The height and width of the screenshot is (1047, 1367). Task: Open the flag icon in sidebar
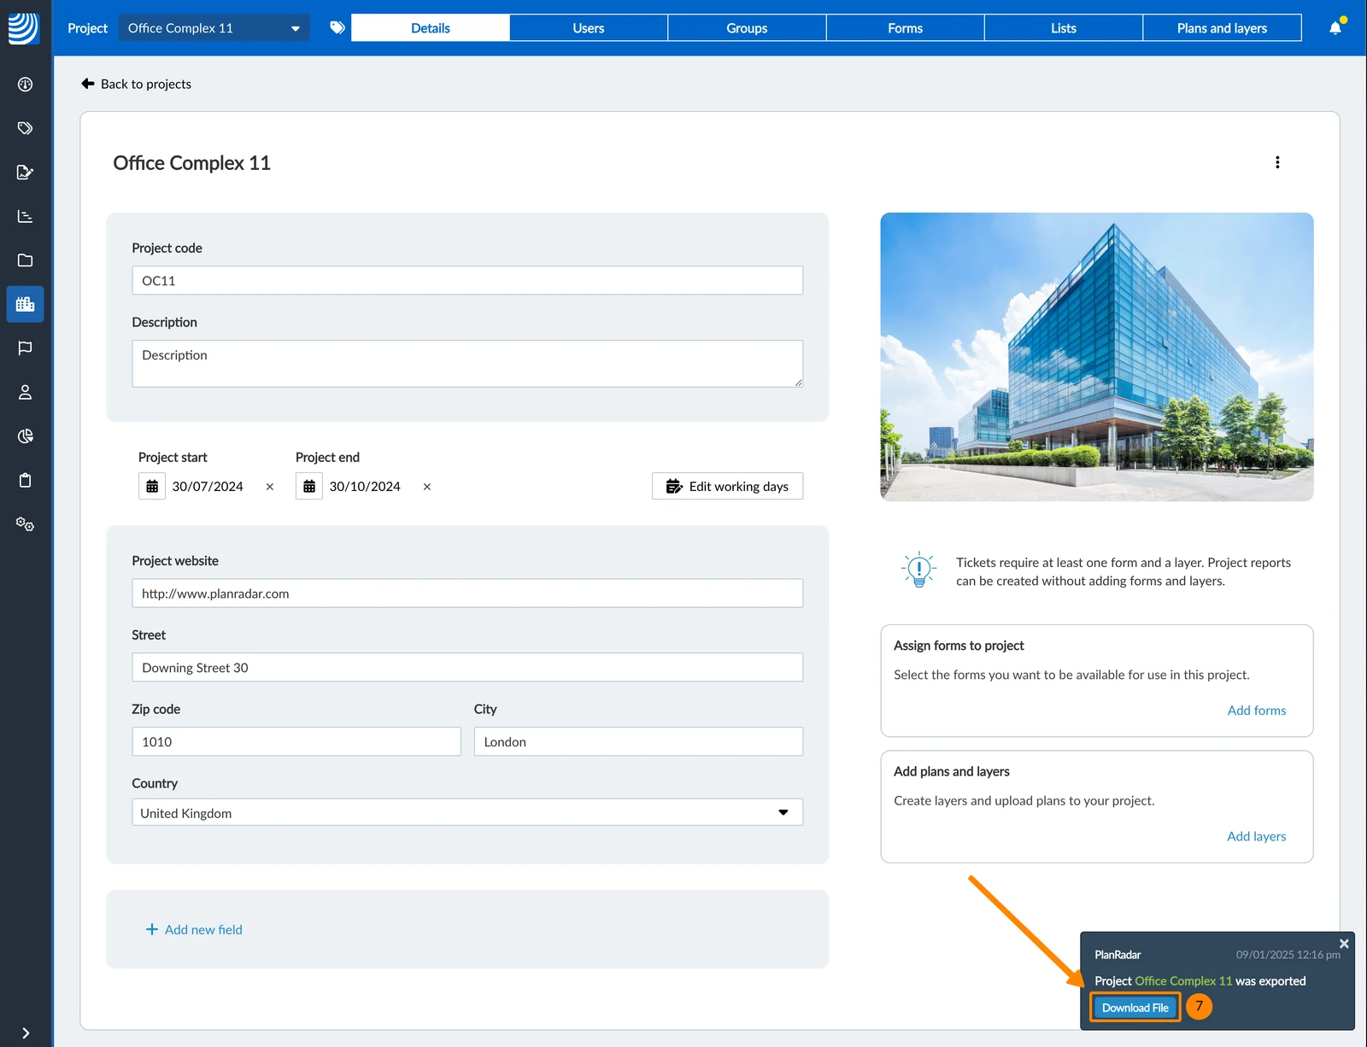click(25, 348)
